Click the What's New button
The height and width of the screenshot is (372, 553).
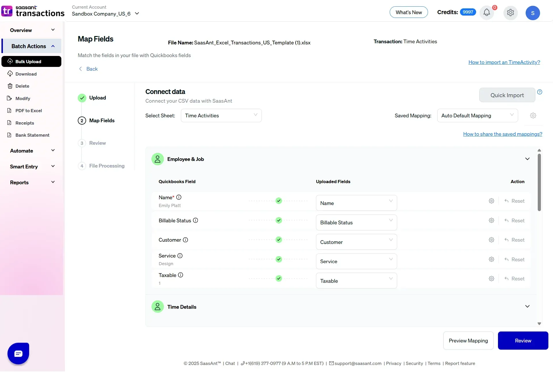(409, 12)
